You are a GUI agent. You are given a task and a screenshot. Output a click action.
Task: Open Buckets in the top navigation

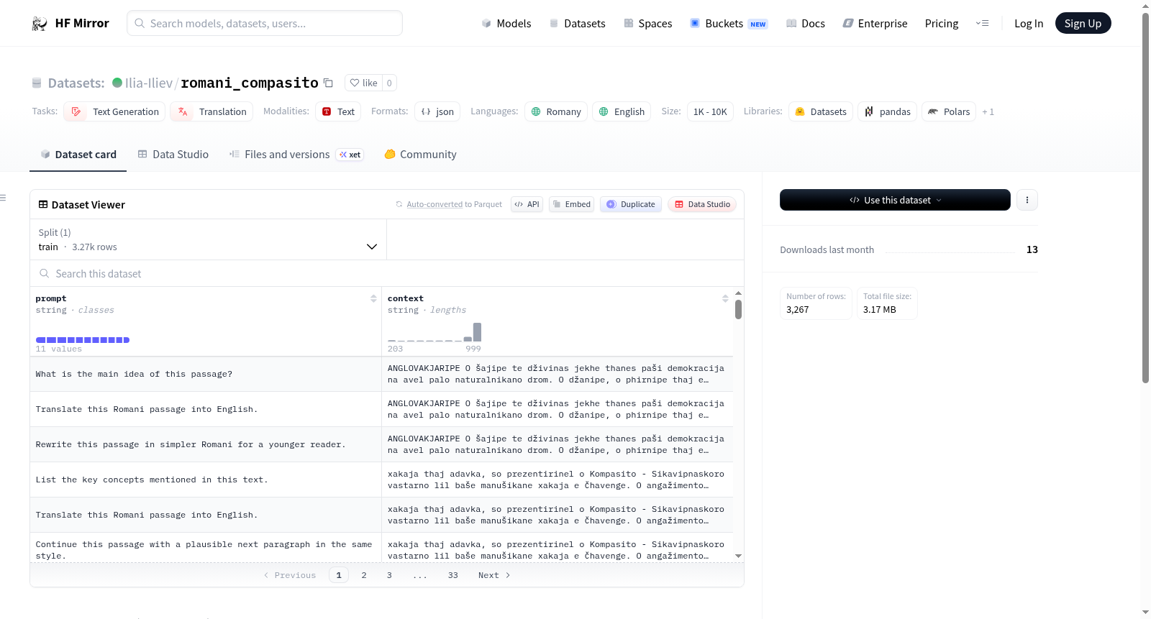(x=729, y=24)
